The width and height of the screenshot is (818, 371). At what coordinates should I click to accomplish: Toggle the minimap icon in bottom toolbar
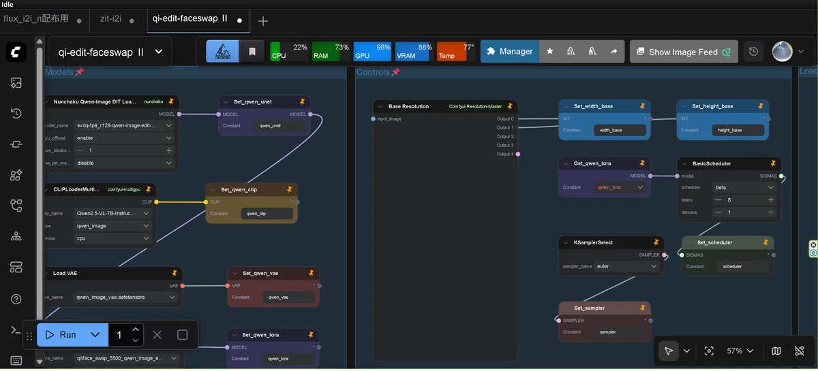(776, 351)
